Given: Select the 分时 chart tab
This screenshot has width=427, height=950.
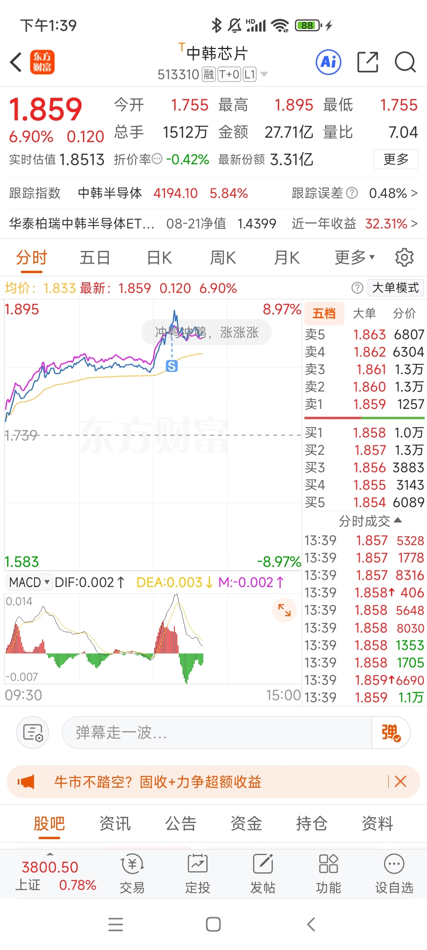Looking at the screenshot, I should pyautogui.click(x=32, y=258).
